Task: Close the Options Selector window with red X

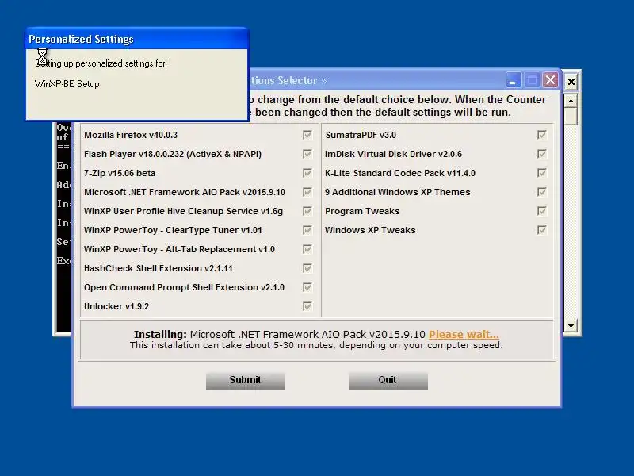Action: (x=550, y=80)
